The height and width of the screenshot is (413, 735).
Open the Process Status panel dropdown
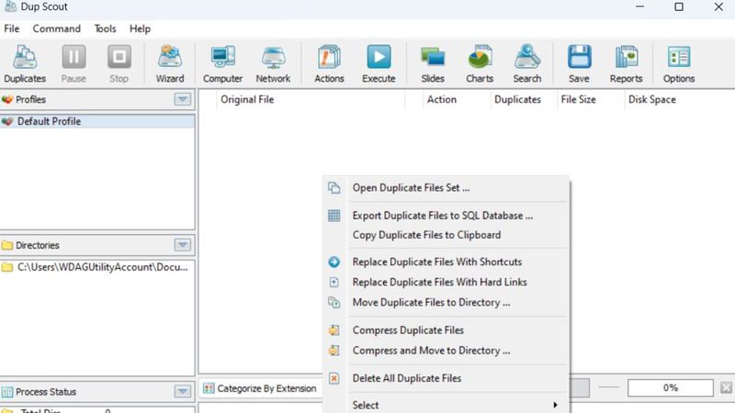tap(183, 392)
